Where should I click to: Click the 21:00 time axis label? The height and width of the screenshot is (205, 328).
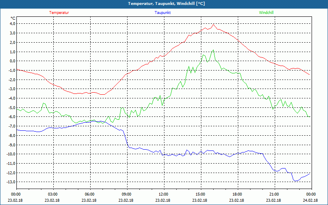click(x=273, y=194)
